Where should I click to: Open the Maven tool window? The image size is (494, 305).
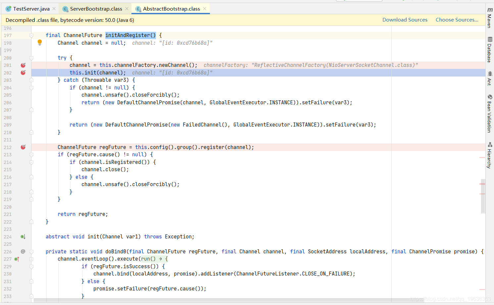490,18
